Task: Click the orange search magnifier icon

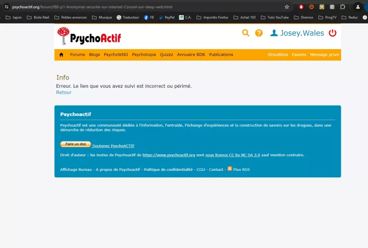Action: (x=246, y=33)
